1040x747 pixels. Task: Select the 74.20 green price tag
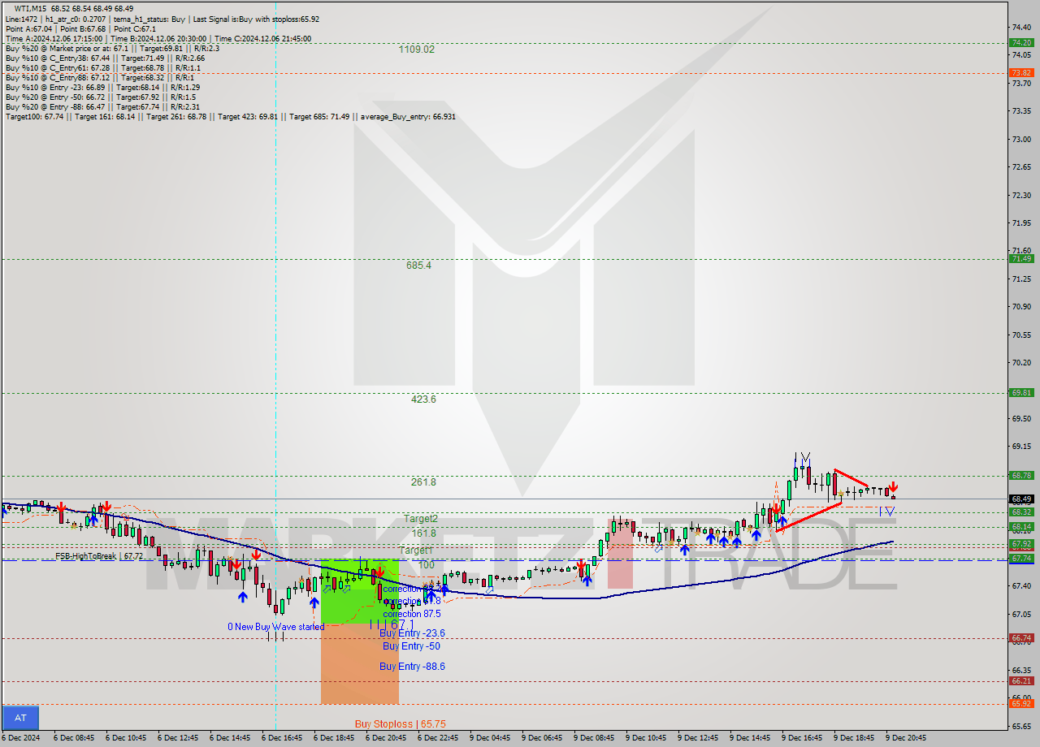(1021, 42)
